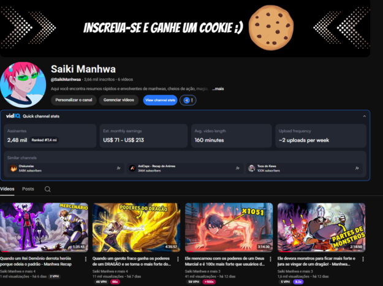Viewport: 383px width, 286px height.
Task: Open the @SaikiManhwaa handle link
Action: tap(66, 80)
